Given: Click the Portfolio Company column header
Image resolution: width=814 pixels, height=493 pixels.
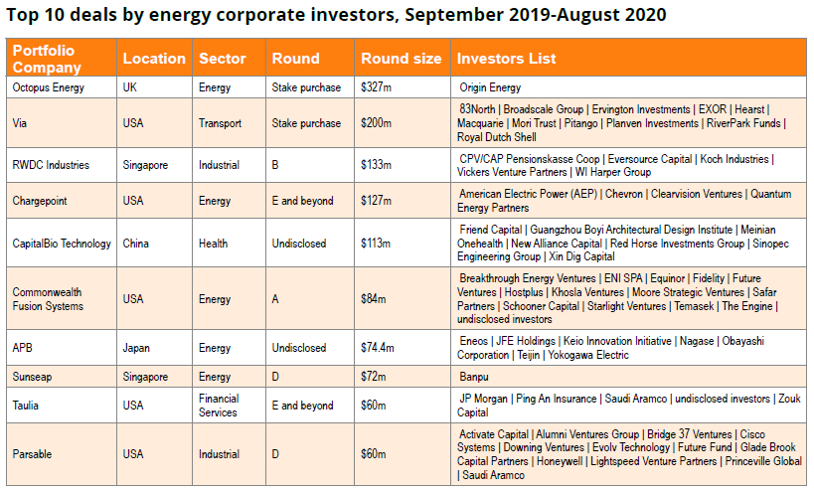Looking at the screenshot, I should [47, 59].
